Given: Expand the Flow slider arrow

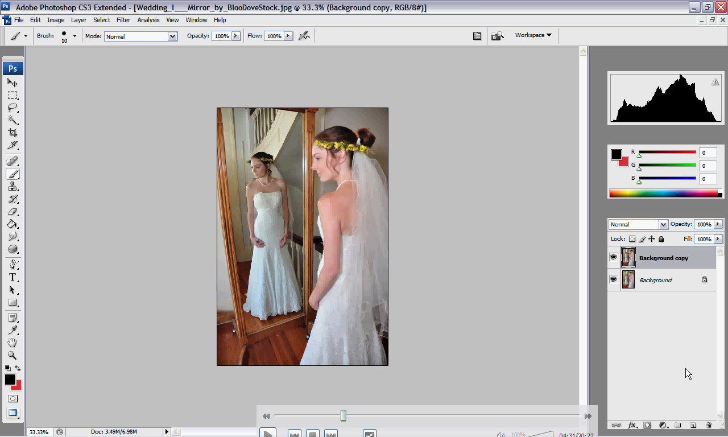Looking at the screenshot, I should [288, 36].
